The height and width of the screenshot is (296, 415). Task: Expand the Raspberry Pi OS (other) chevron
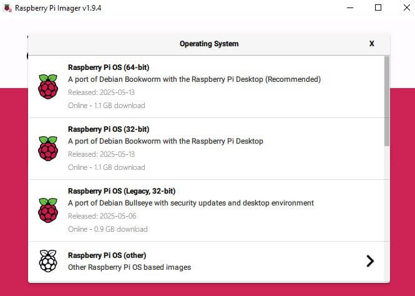click(x=370, y=261)
